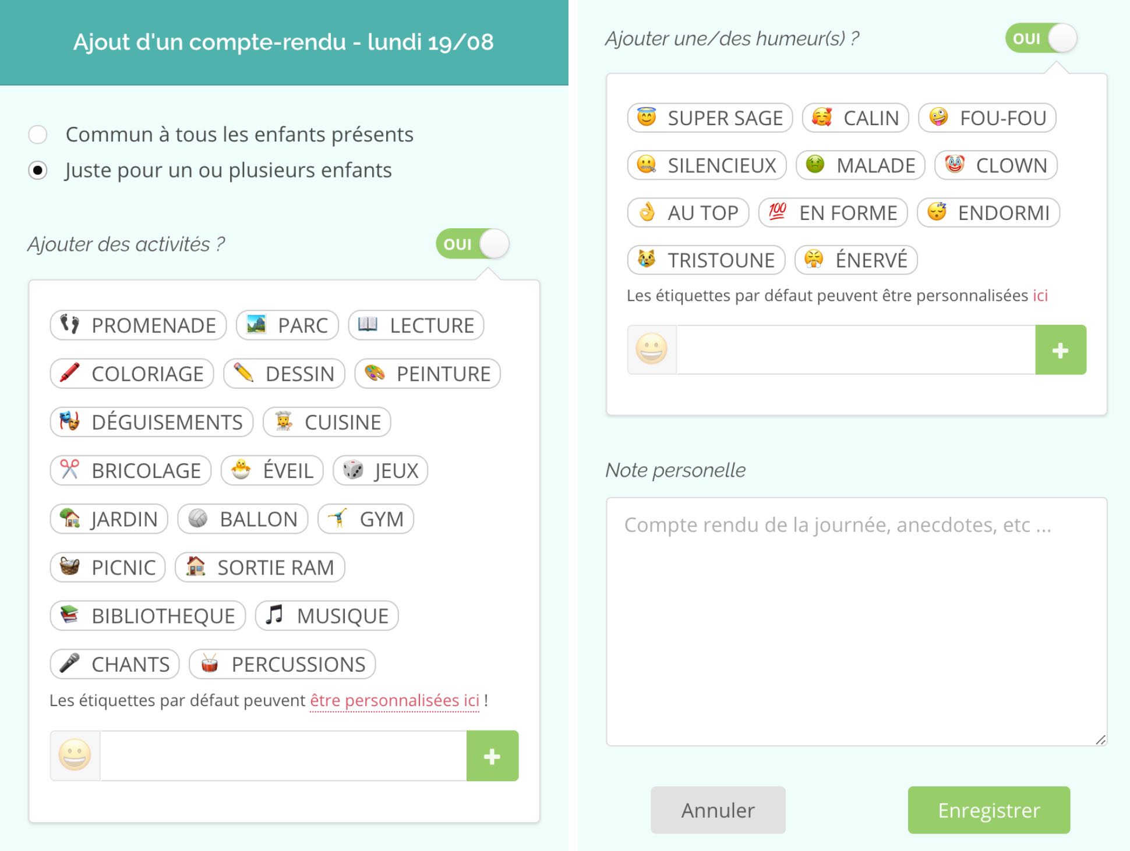Add custom activity with green plus button
The height and width of the screenshot is (851, 1130).
click(x=492, y=756)
